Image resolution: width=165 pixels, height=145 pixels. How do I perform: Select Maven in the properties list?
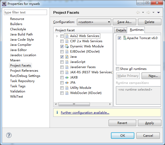pos(15,60)
